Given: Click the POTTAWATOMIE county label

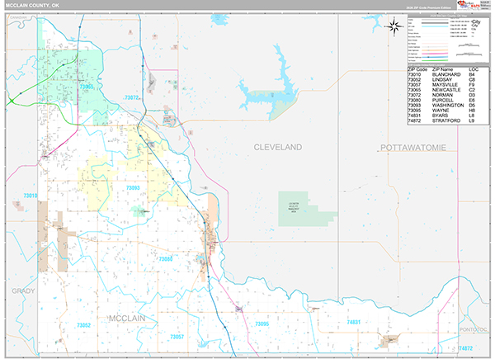Looking at the screenshot, I should click(x=412, y=146).
